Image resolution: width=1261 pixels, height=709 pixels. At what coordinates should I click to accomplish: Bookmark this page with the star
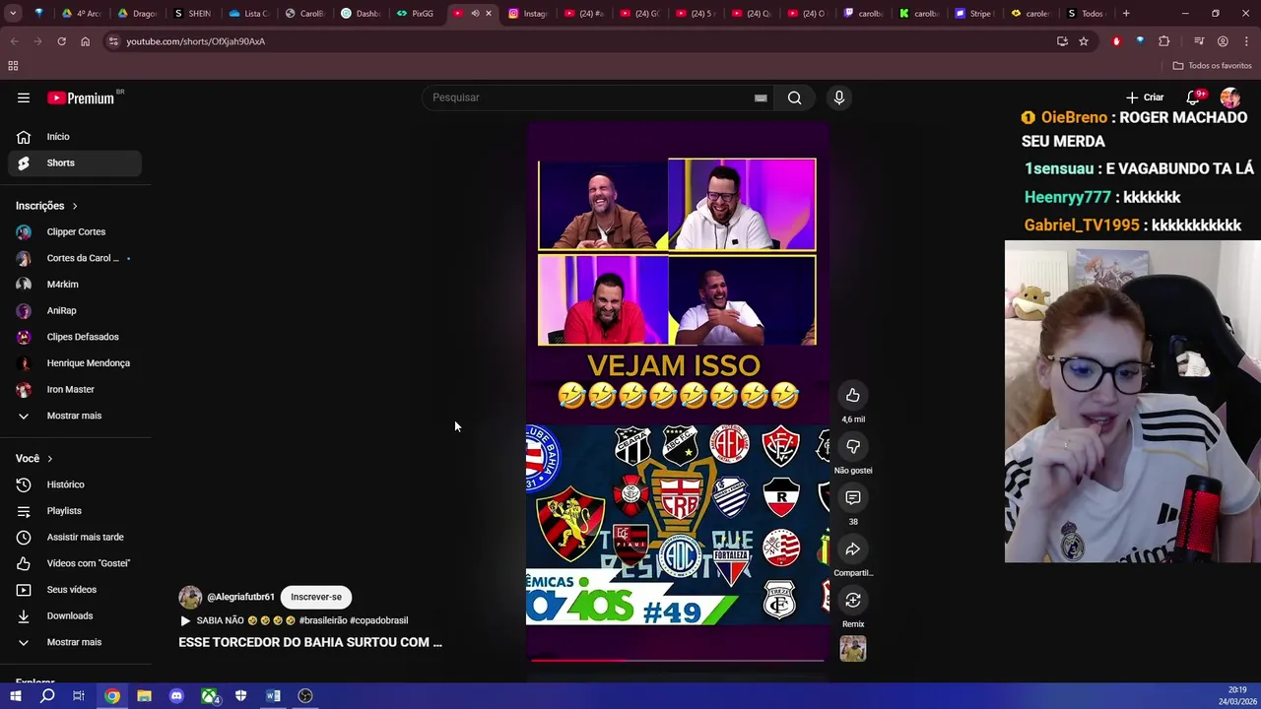(x=1084, y=41)
